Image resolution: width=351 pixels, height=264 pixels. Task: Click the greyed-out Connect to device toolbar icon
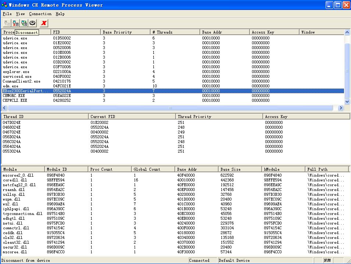[x=7, y=23]
